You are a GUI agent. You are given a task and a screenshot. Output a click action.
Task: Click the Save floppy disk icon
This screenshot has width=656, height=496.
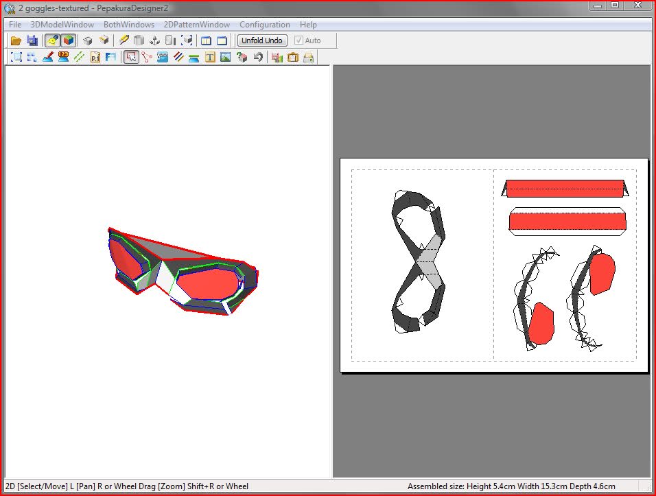(x=32, y=40)
